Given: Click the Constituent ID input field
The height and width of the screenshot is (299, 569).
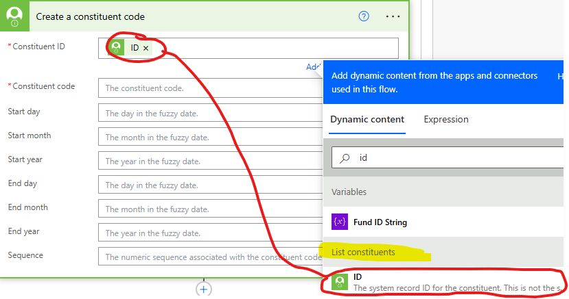Looking at the screenshot, I should (248, 48).
